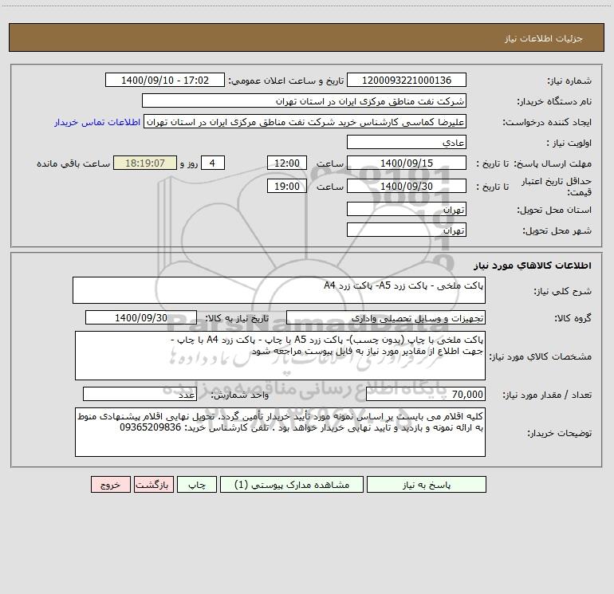Click the unit of measure field عدد

tap(140, 395)
